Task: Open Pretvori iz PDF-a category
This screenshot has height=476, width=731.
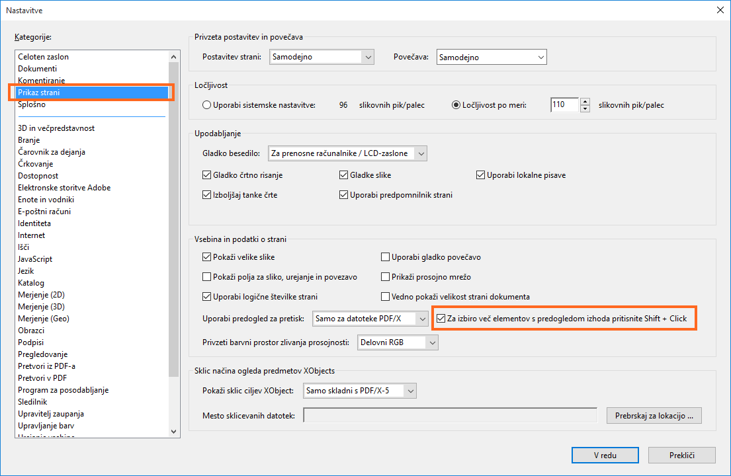Action: [x=46, y=366]
